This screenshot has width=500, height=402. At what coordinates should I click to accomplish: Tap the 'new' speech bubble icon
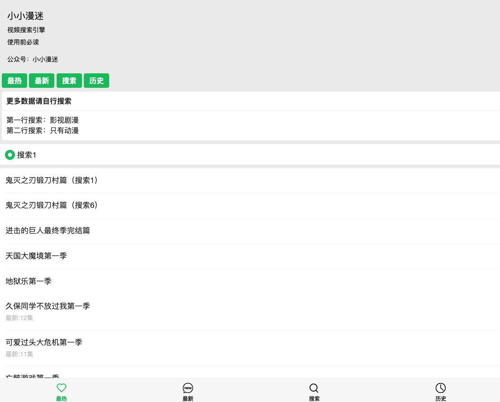pos(188,388)
